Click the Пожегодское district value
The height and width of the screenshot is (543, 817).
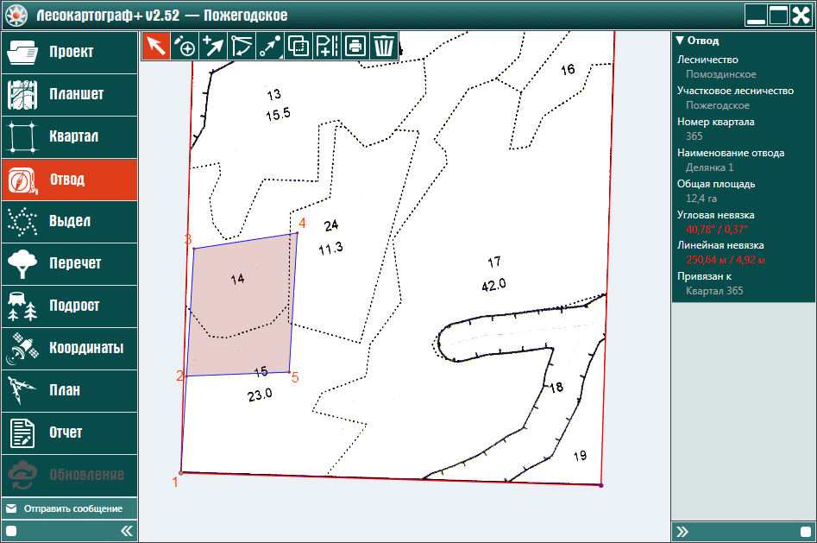[718, 105]
